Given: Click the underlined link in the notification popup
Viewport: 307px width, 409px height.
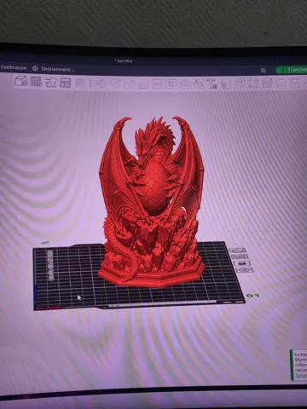Looking at the screenshot, I should pos(301,376).
